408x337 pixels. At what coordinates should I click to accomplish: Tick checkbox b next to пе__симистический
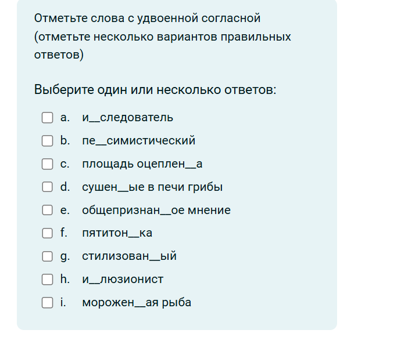[47, 141]
